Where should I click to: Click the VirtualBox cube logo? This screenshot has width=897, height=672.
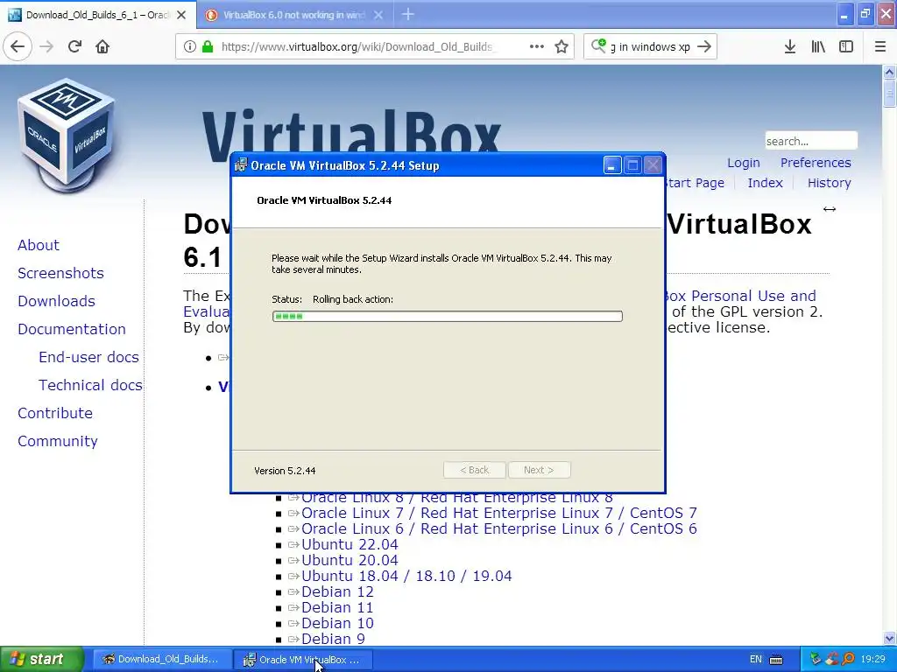pos(67,136)
